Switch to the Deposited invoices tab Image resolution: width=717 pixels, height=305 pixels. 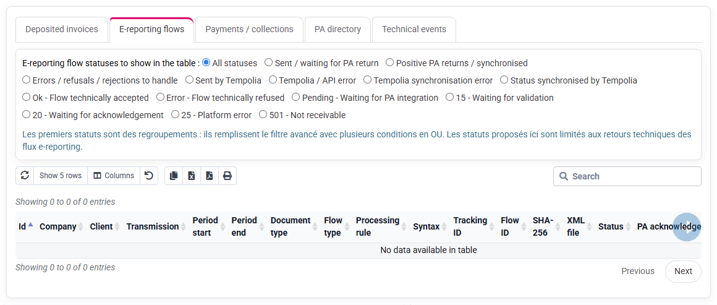click(62, 29)
